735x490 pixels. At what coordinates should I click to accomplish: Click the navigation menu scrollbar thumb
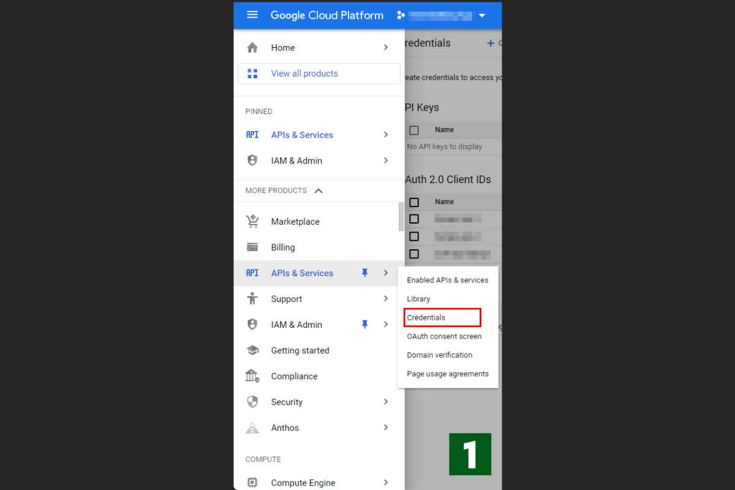click(401, 216)
